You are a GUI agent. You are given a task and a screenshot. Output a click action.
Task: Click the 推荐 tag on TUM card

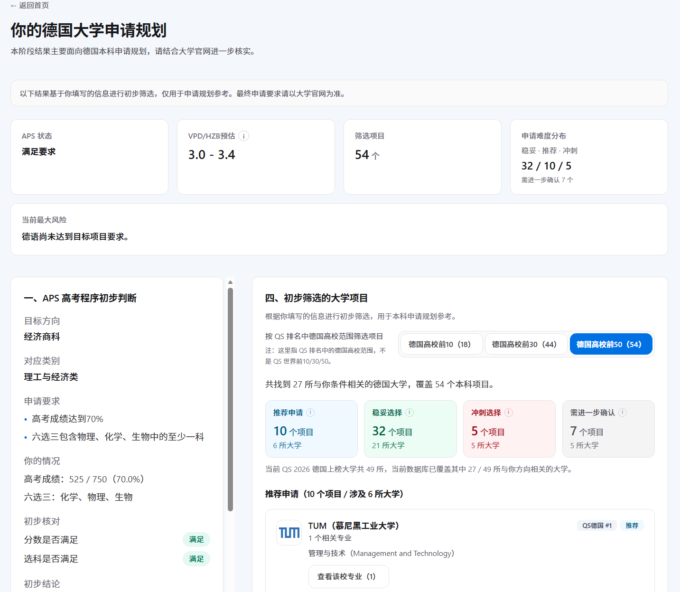point(632,526)
